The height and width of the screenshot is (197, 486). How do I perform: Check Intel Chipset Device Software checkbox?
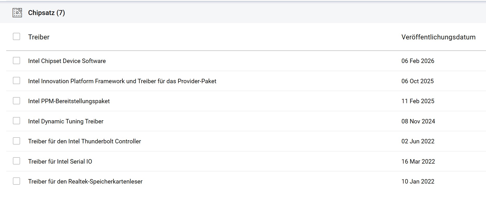point(16,61)
